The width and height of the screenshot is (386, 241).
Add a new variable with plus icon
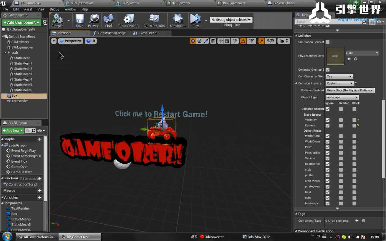[x=40, y=198]
